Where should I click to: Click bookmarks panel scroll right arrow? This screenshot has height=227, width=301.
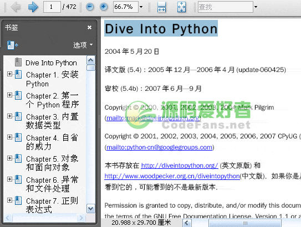81,218
